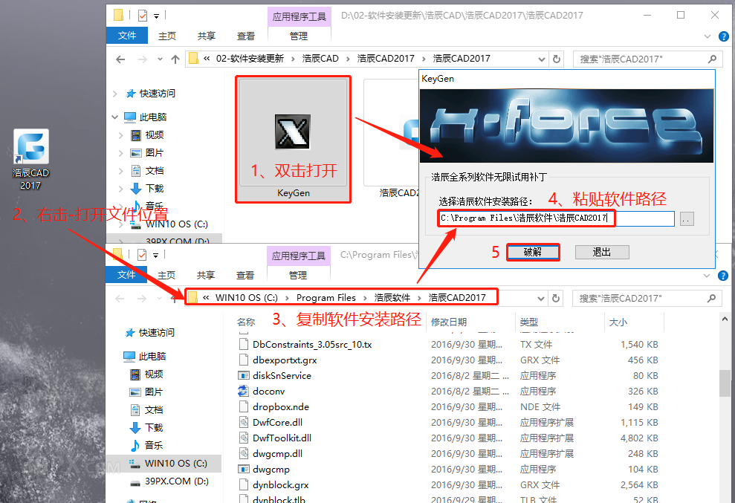Click the browse '..' button in KeyGen
735x503 pixels.
[687, 219]
